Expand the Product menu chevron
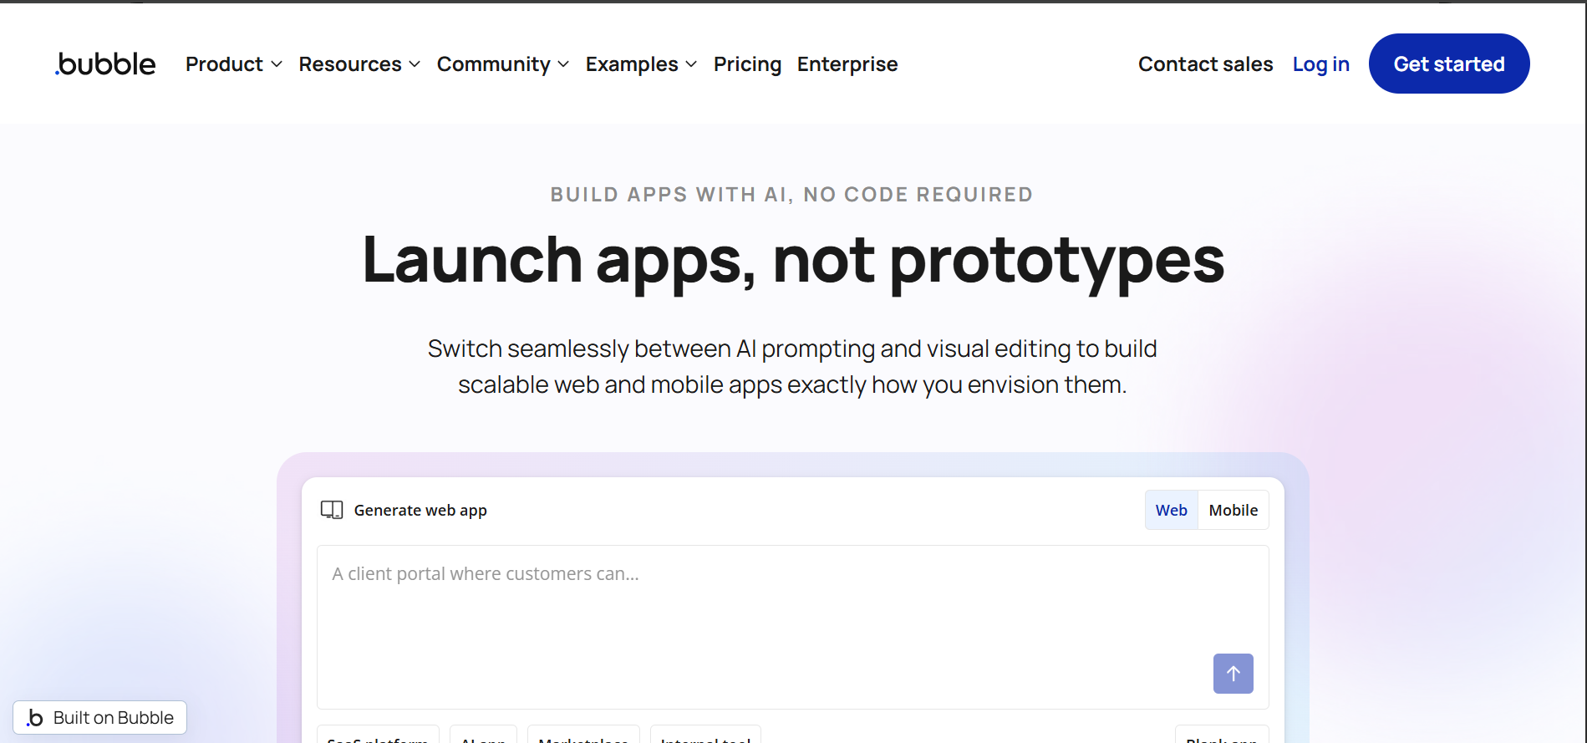The height and width of the screenshot is (743, 1587). 277,64
